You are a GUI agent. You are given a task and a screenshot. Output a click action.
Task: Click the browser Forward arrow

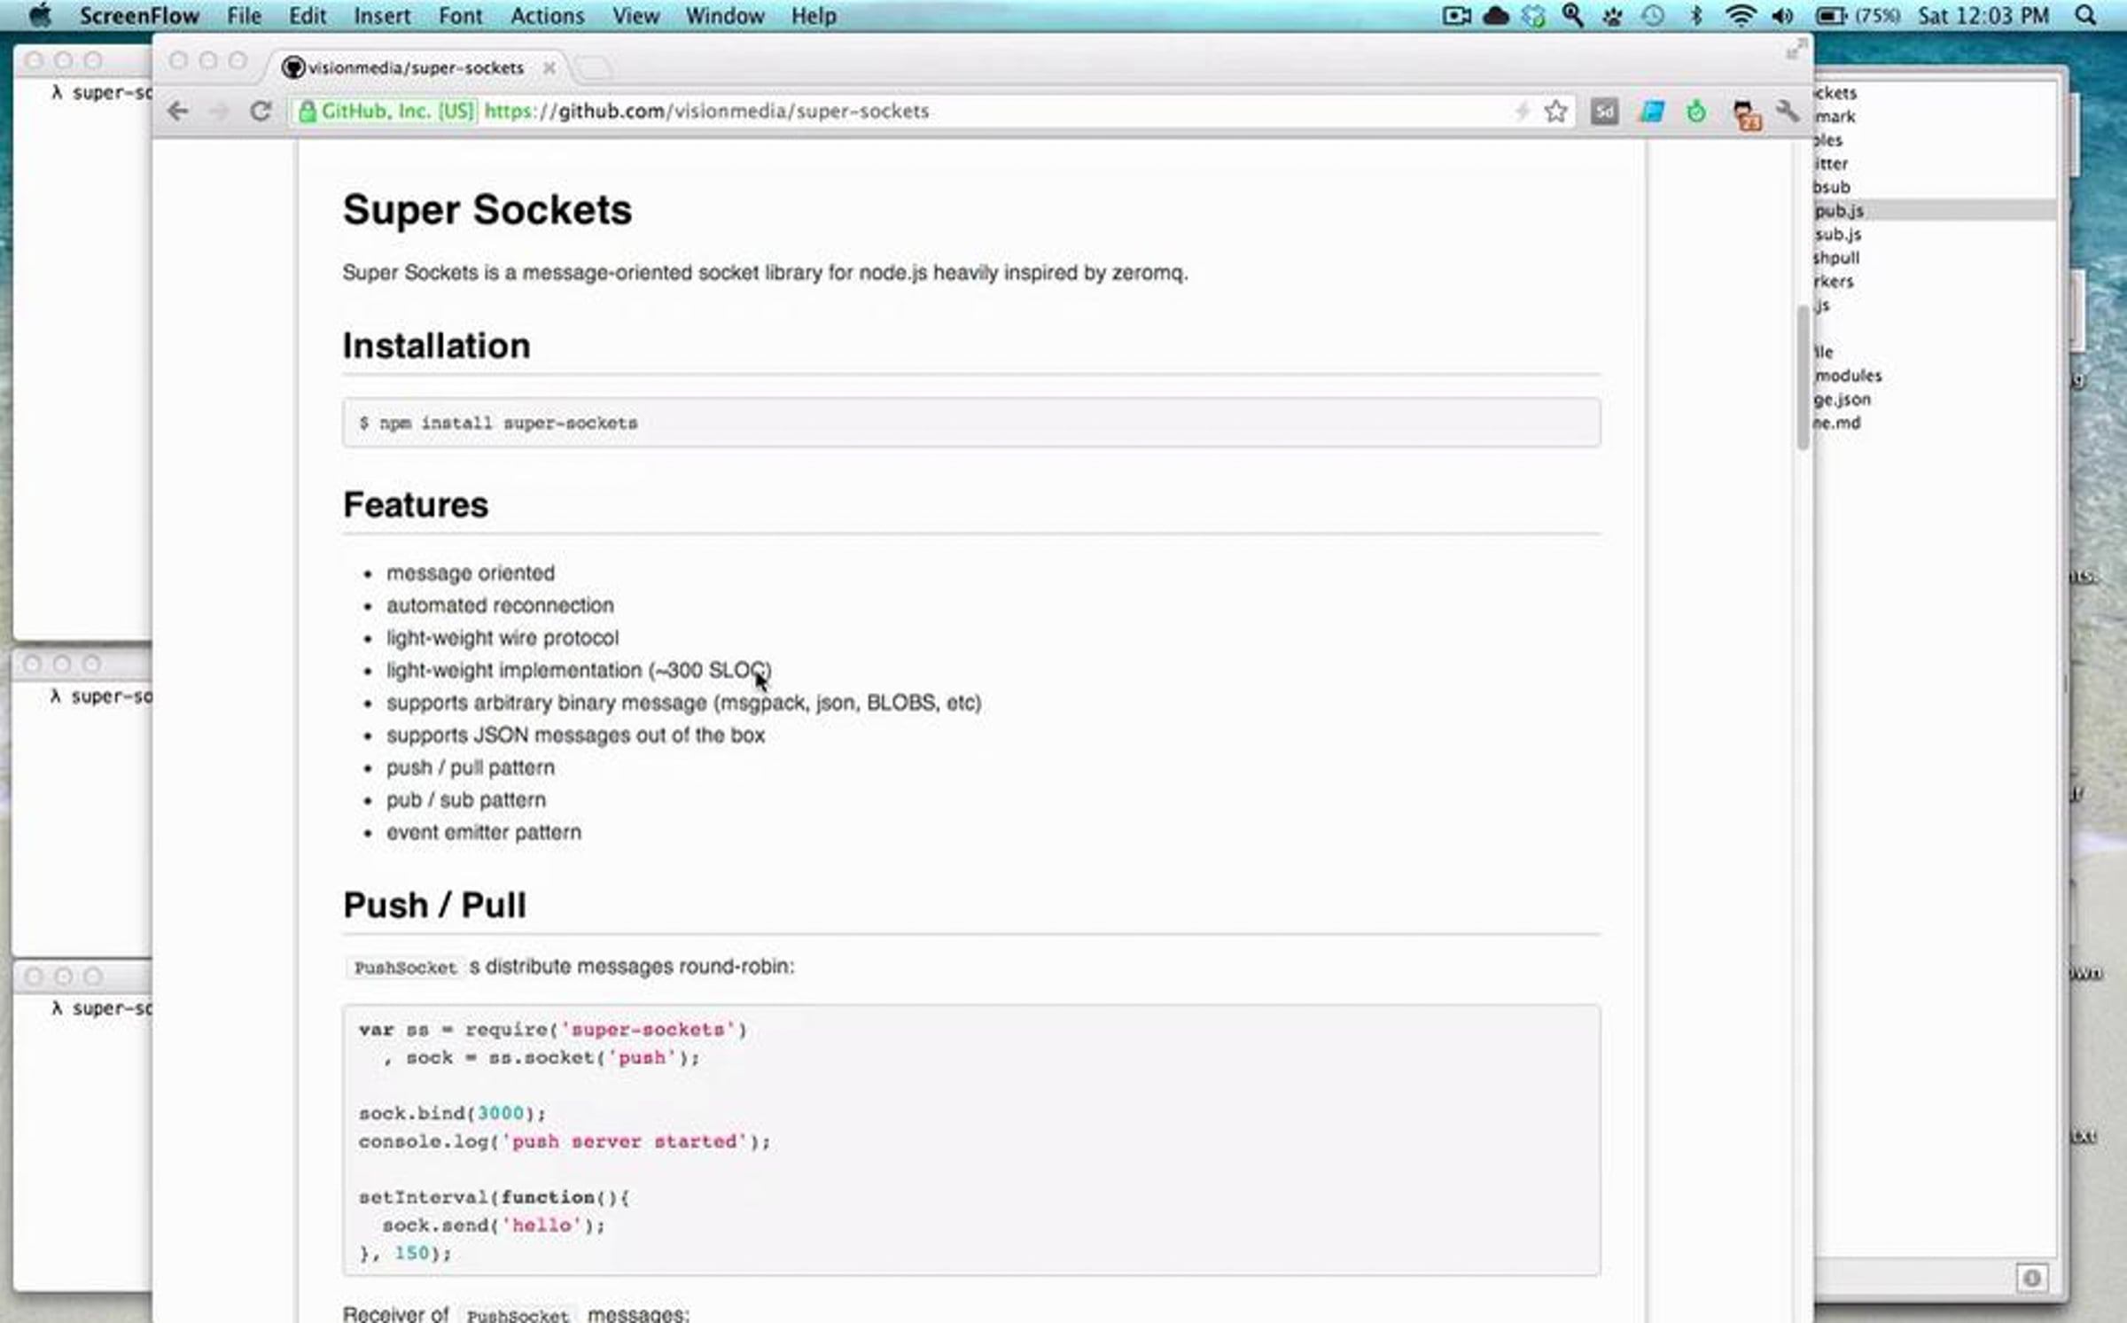tap(219, 112)
